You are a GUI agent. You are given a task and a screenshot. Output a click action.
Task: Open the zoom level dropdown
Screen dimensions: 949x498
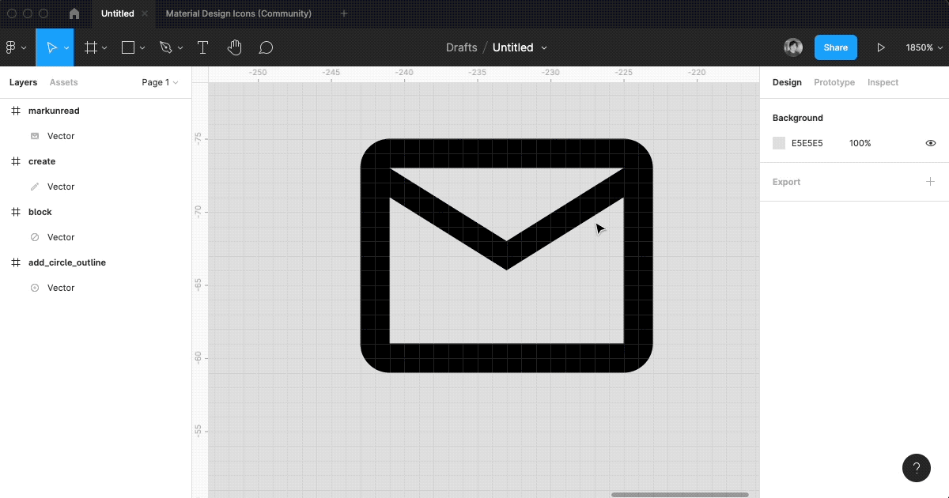[923, 47]
